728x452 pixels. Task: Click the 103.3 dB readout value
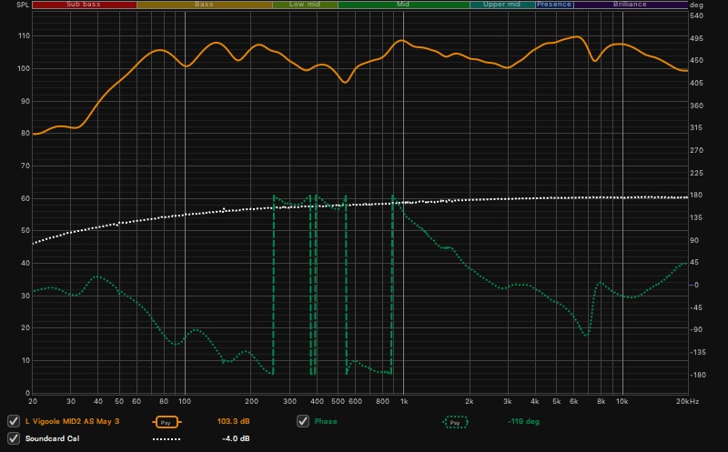(233, 421)
